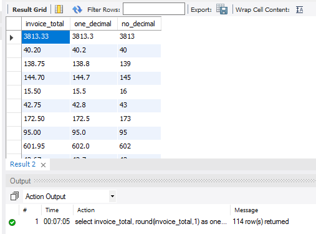Sort by the one_decimal column header
The height and width of the screenshot is (234, 316).
click(93, 24)
